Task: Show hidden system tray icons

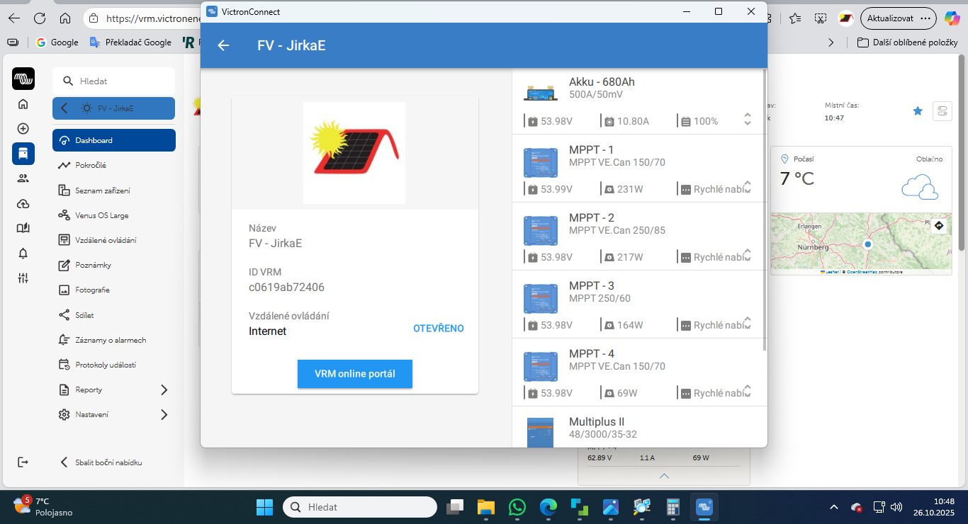Action: (x=834, y=507)
